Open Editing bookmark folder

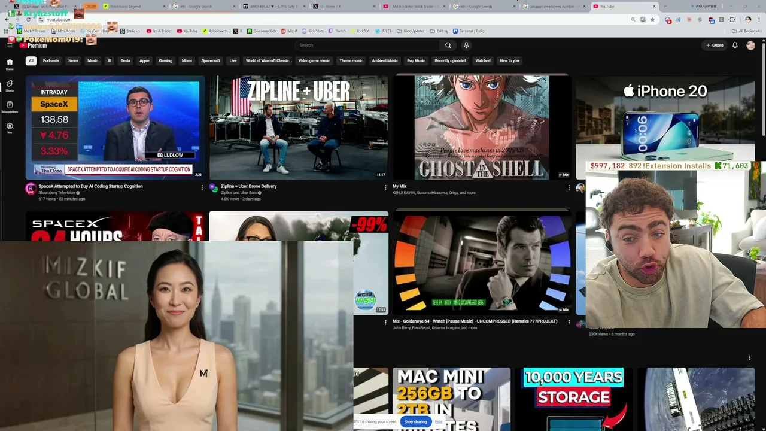click(440, 31)
